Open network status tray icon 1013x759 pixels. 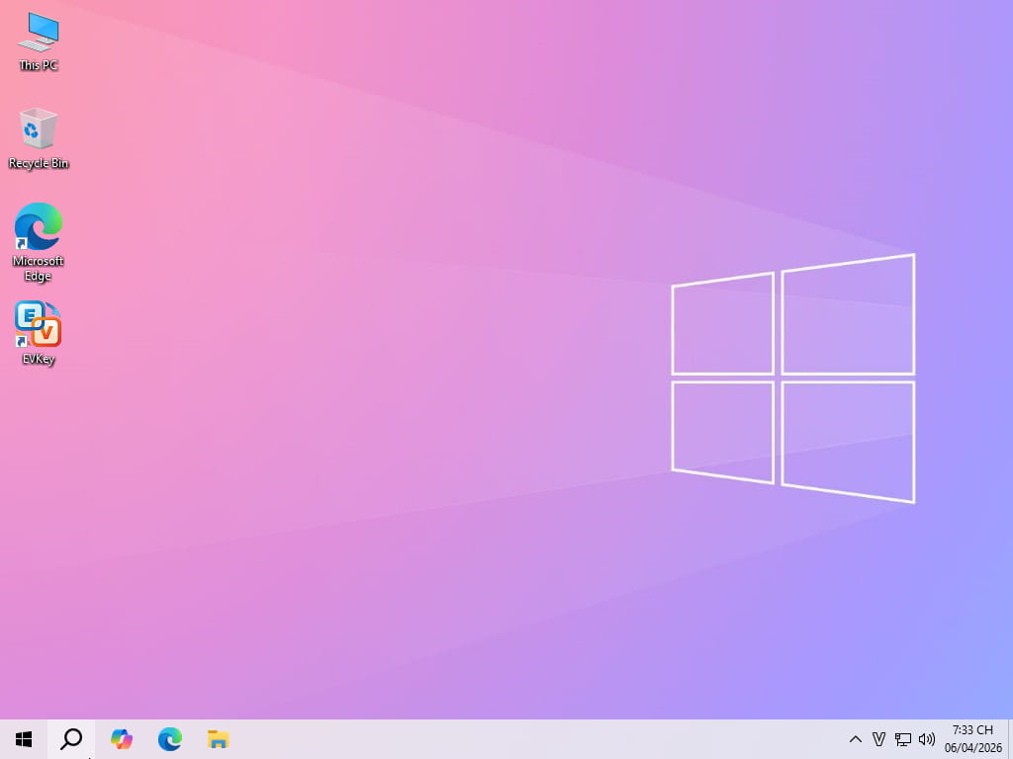902,739
